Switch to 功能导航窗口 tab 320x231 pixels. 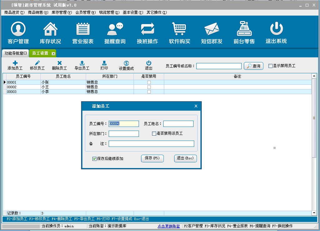[x=16, y=53]
